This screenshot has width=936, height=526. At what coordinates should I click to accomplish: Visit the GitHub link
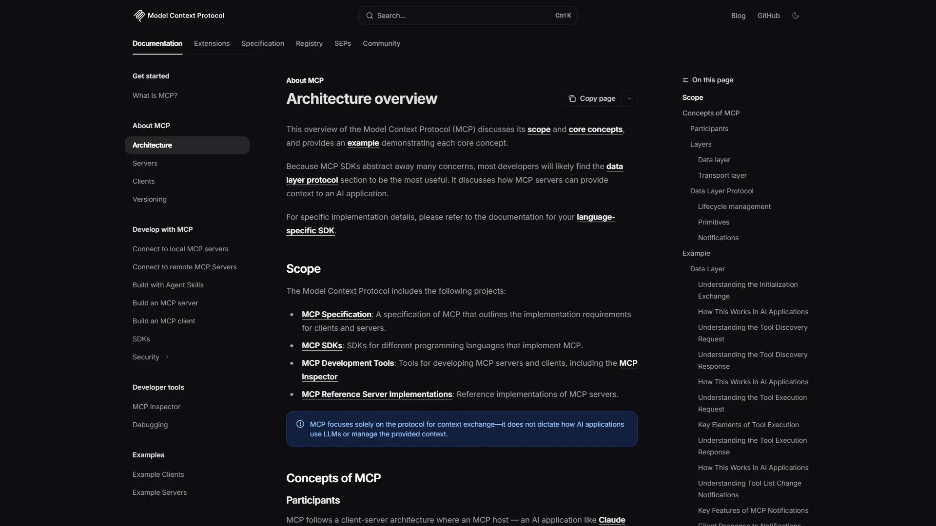[768, 16]
